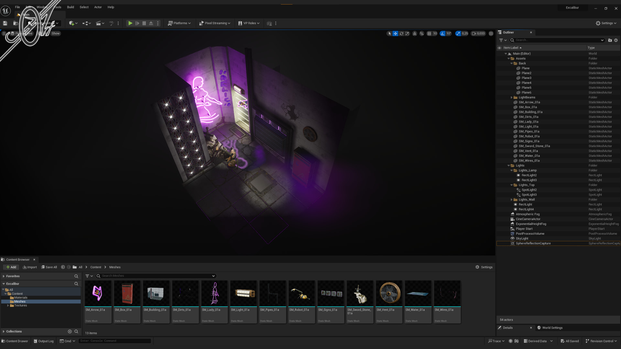Click the Save current level icon
The width and height of the screenshot is (621, 349).
pos(5,23)
